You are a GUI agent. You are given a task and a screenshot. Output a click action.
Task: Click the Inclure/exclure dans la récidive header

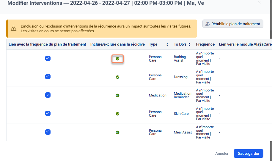117,44
